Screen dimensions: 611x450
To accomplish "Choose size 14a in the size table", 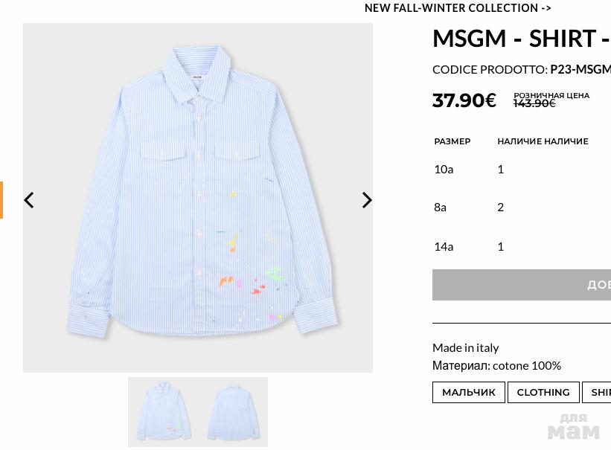I will pos(444,246).
